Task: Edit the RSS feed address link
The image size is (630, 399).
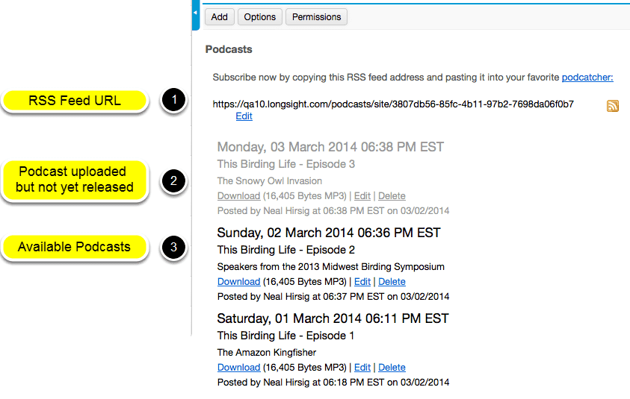Action: (244, 116)
